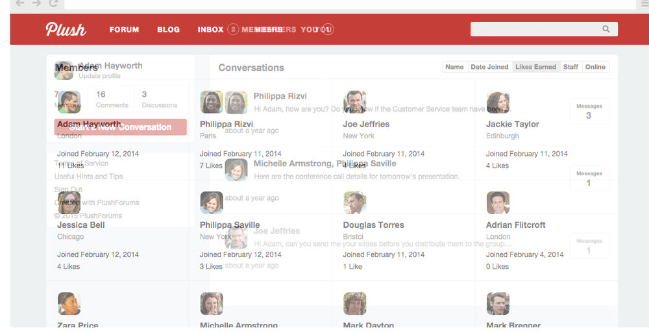Click the '0 Likes' text
The image size is (649, 331).
tap(497, 267)
